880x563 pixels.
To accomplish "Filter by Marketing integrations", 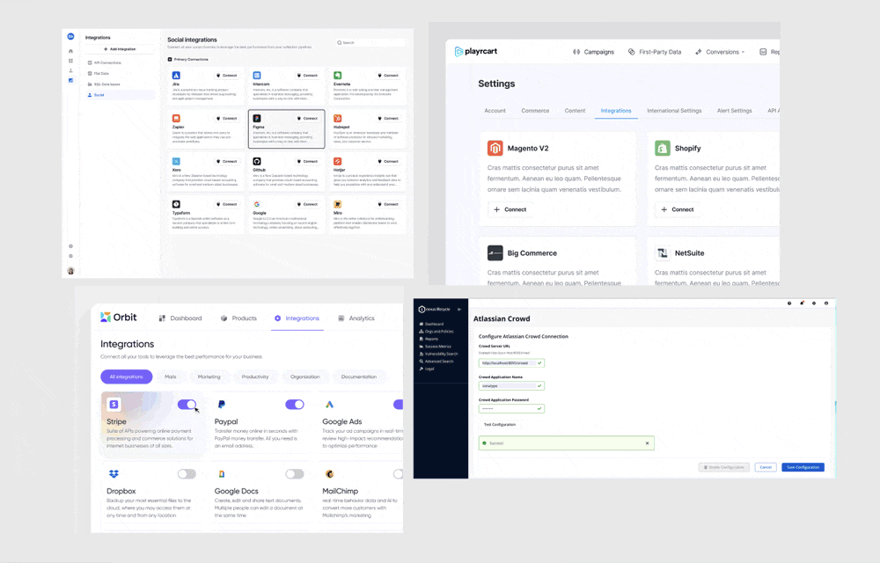I will 209,377.
